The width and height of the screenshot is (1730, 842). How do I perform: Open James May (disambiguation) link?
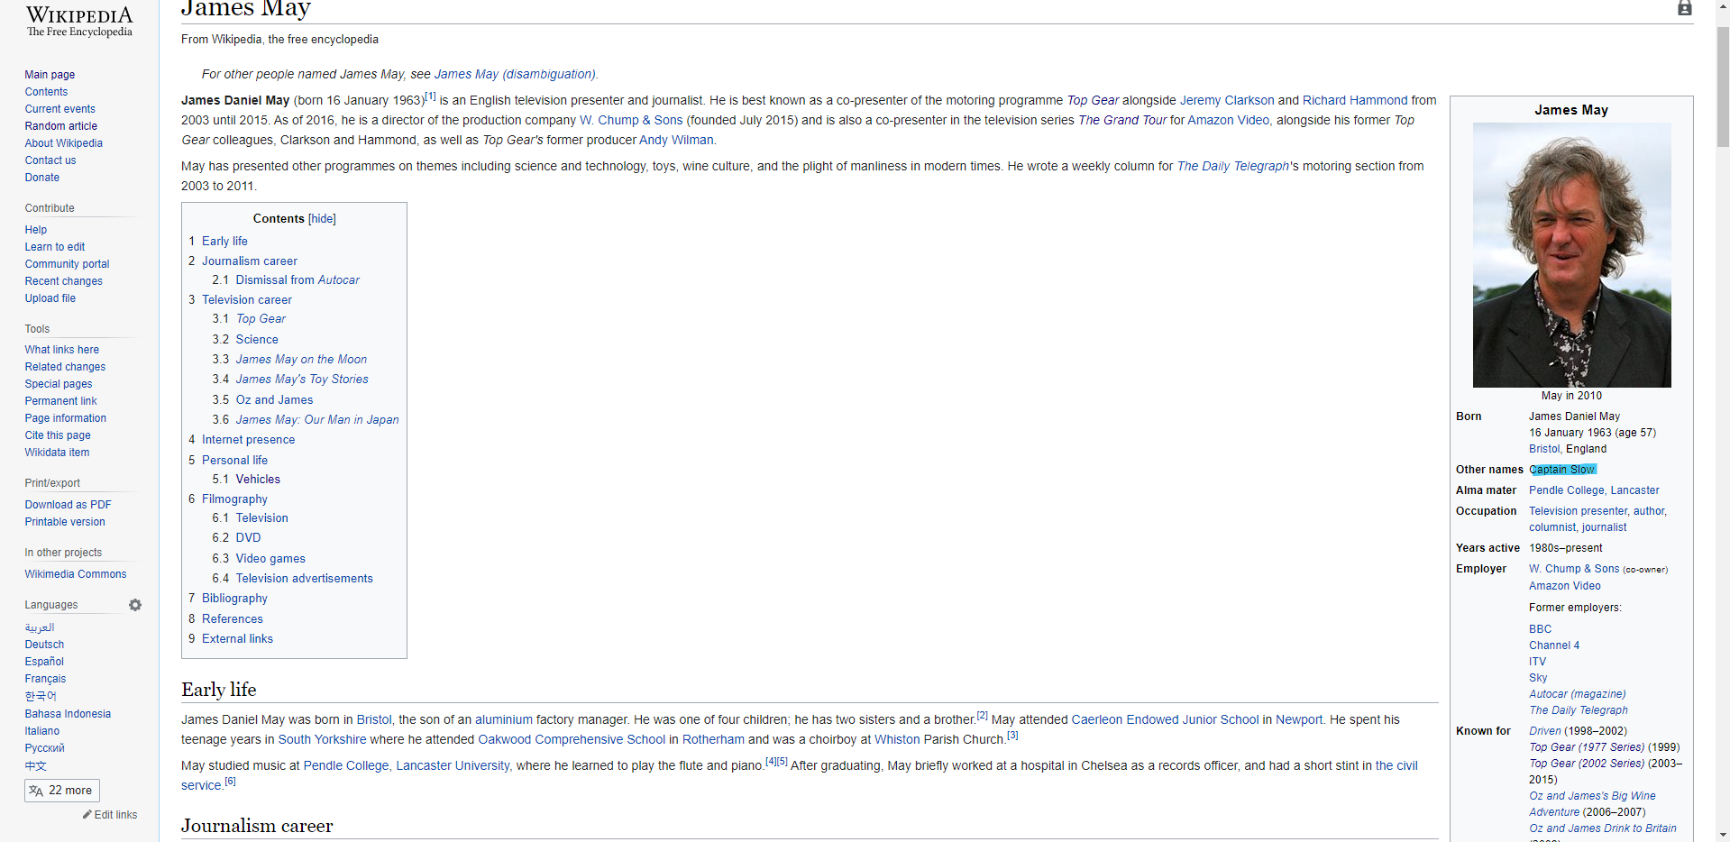tap(515, 74)
